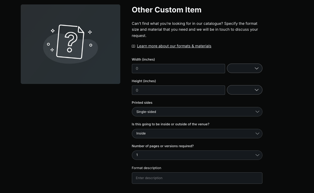Click the Other Custom Item heading
This screenshot has height=193, width=314.
point(166,10)
